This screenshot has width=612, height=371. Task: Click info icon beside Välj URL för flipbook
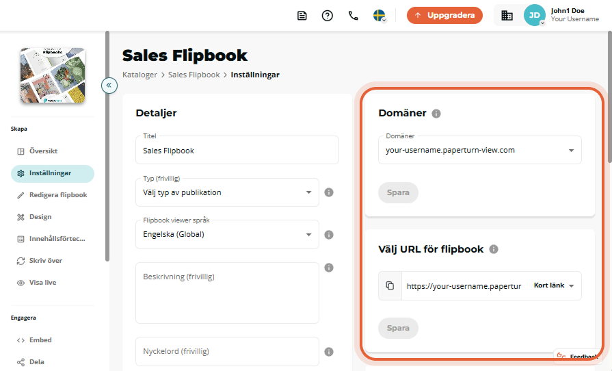494,249
